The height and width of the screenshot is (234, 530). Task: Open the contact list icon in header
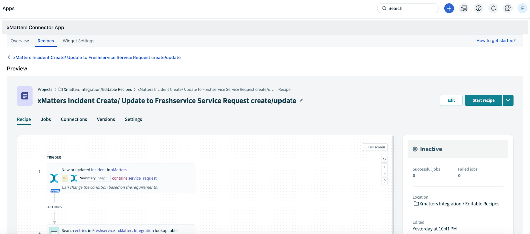pos(464,8)
